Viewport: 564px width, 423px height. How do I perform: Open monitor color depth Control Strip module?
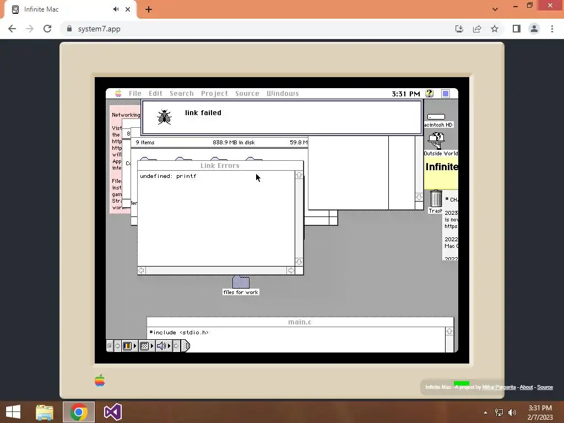(129, 346)
